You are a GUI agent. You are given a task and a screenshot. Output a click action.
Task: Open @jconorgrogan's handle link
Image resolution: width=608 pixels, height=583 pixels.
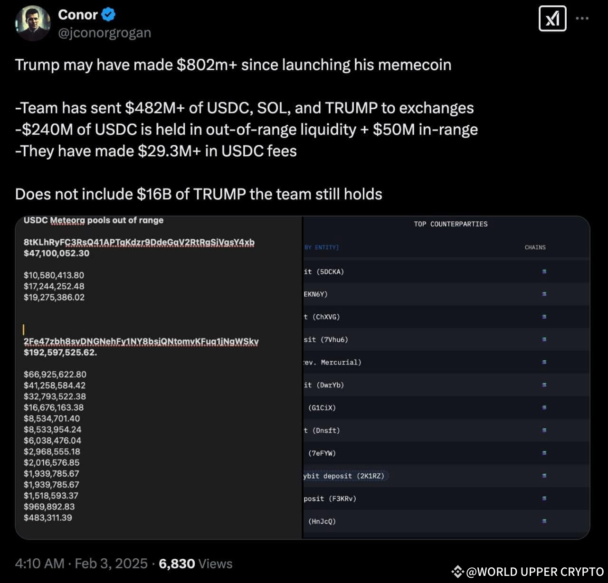click(x=104, y=33)
